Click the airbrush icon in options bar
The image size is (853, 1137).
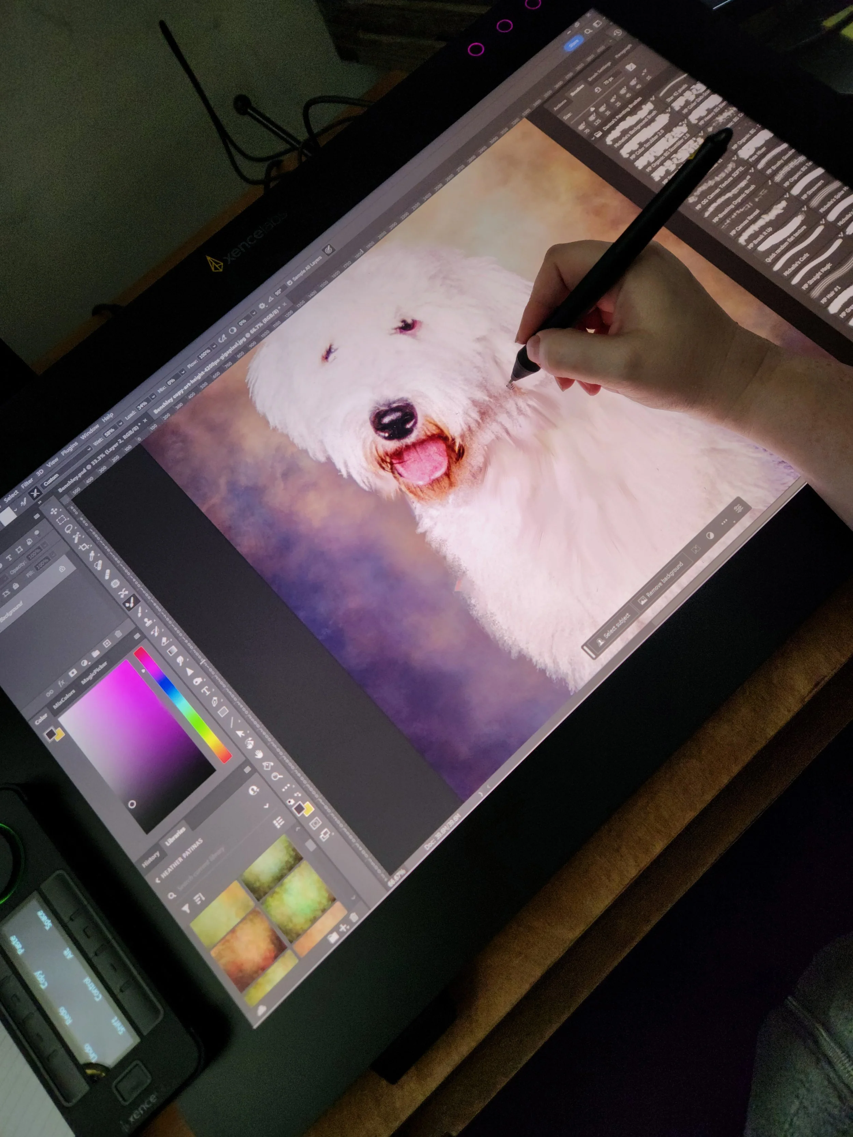223,339
